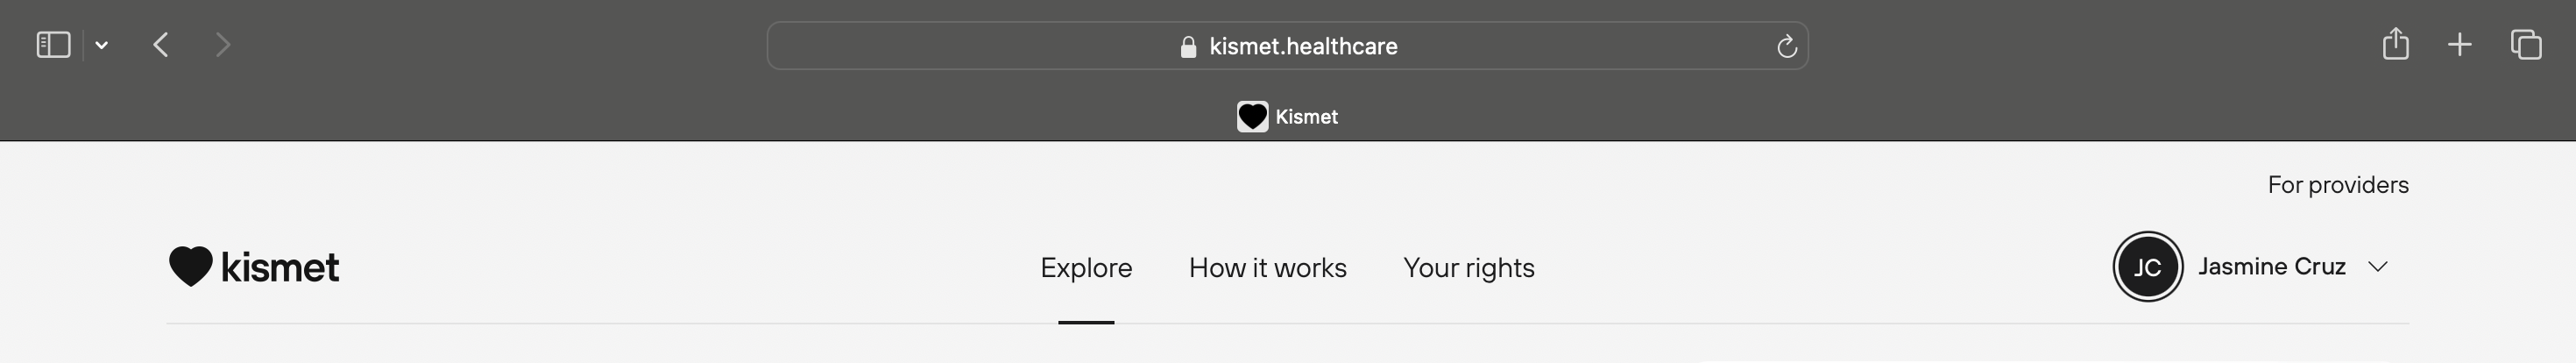Viewport: 2576px width, 363px height.
Task: Switch to the Explore tab
Action: pyautogui.click(x=1086, y=268)
